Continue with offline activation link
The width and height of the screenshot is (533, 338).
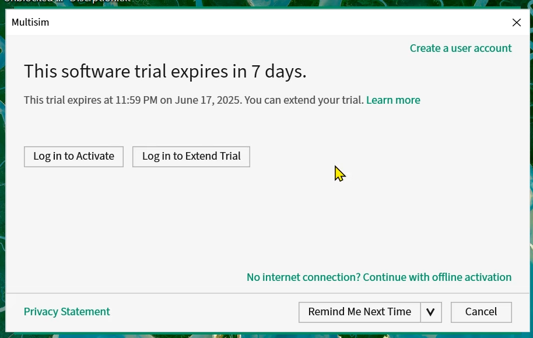tap(379, 277)
